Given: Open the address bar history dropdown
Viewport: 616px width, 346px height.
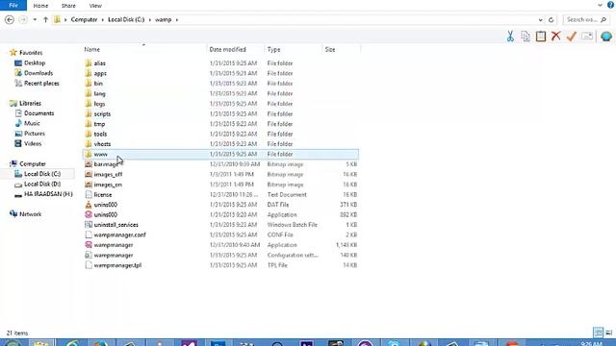Looking at the screenshot, I should [x=541, y=19].
